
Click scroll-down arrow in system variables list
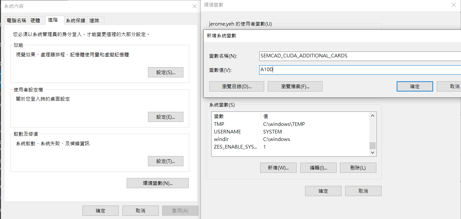click(372, 153)
